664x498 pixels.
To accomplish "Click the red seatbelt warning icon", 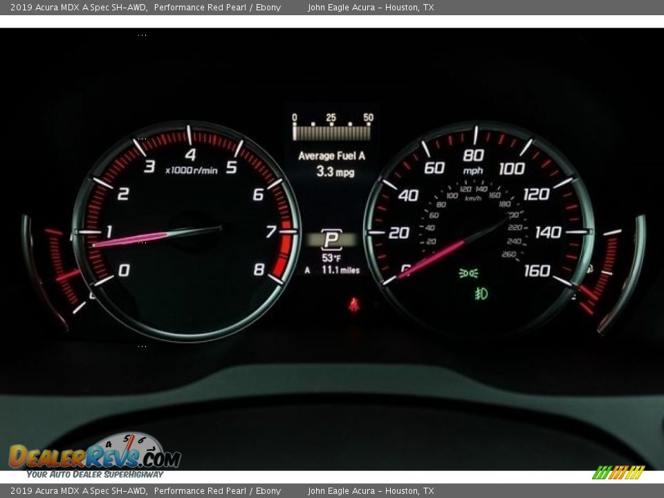I will coord(354,304).
